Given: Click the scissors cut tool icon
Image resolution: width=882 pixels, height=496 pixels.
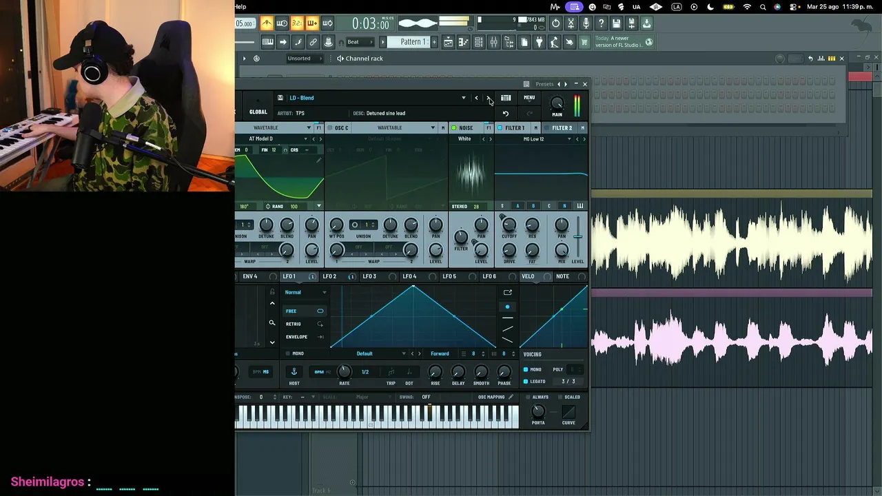Looking at the screenshot, I should (571, 23).
